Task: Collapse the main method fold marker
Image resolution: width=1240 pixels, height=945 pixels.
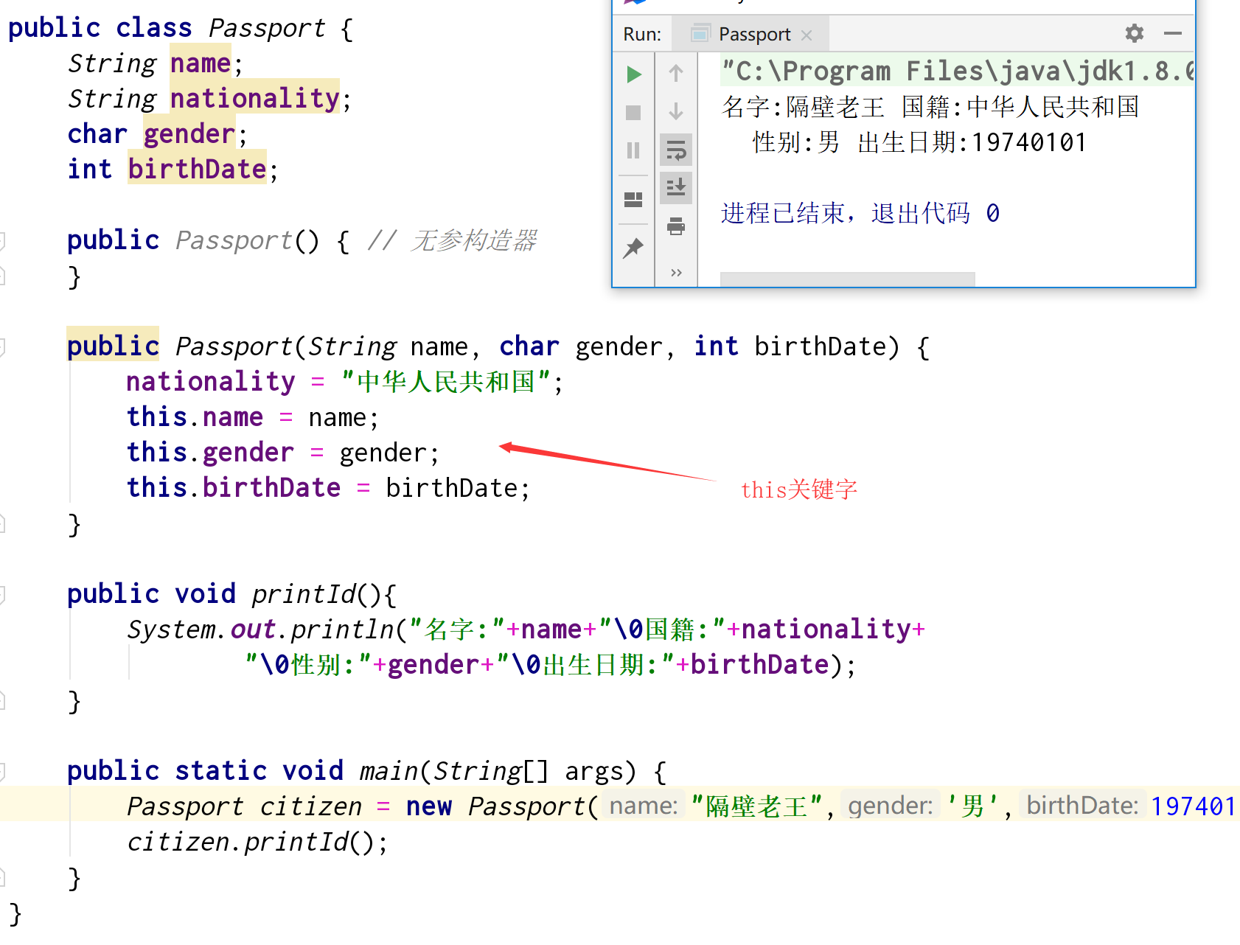Action: point(3,771)
